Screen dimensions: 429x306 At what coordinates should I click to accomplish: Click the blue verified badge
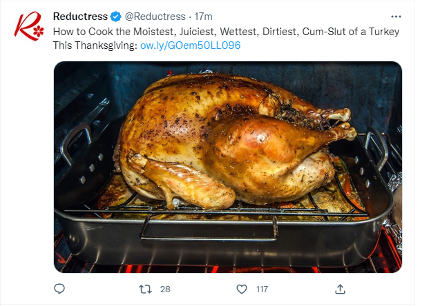[x=116, y=17]
